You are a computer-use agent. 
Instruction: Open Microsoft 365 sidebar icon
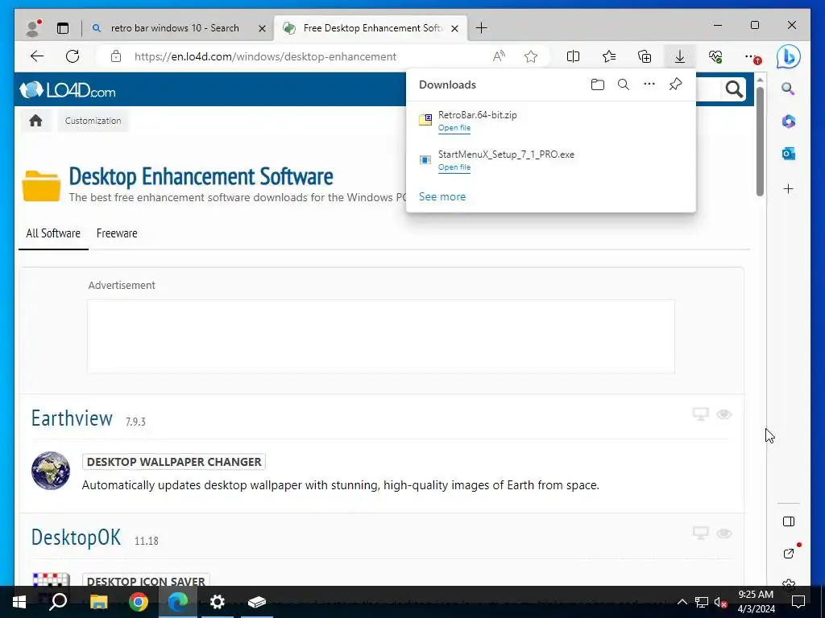(788, 122)
